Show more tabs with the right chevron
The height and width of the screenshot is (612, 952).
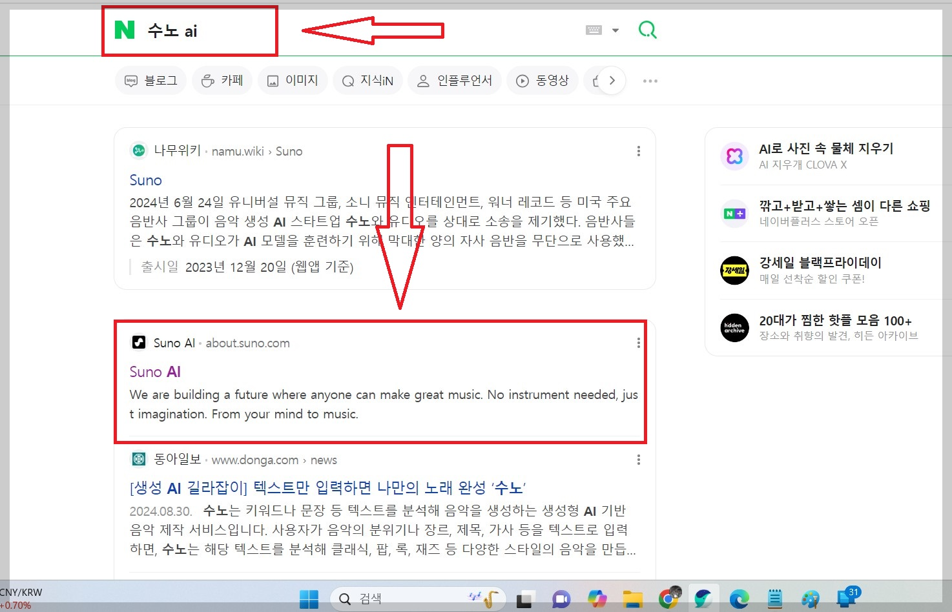tap(612, 81)
